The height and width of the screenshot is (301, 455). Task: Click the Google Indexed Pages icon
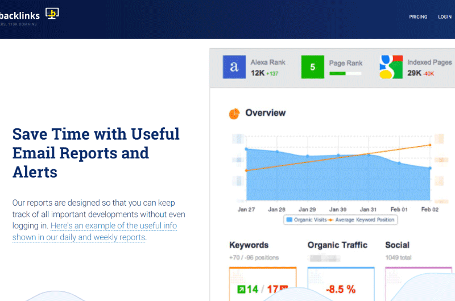[391, 67]
